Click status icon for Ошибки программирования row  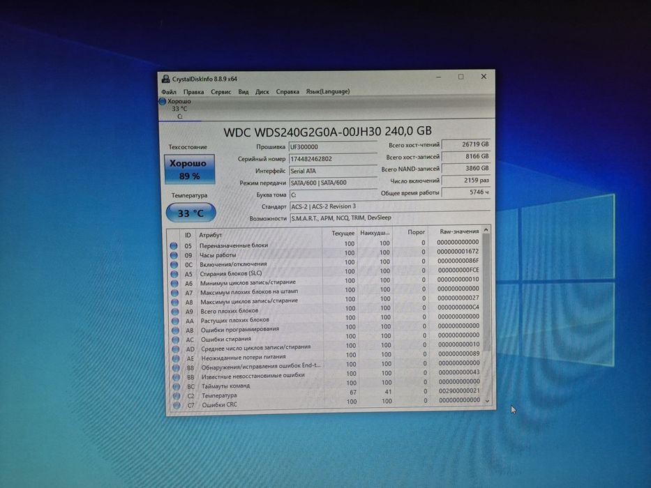click(x=176, y=330)
